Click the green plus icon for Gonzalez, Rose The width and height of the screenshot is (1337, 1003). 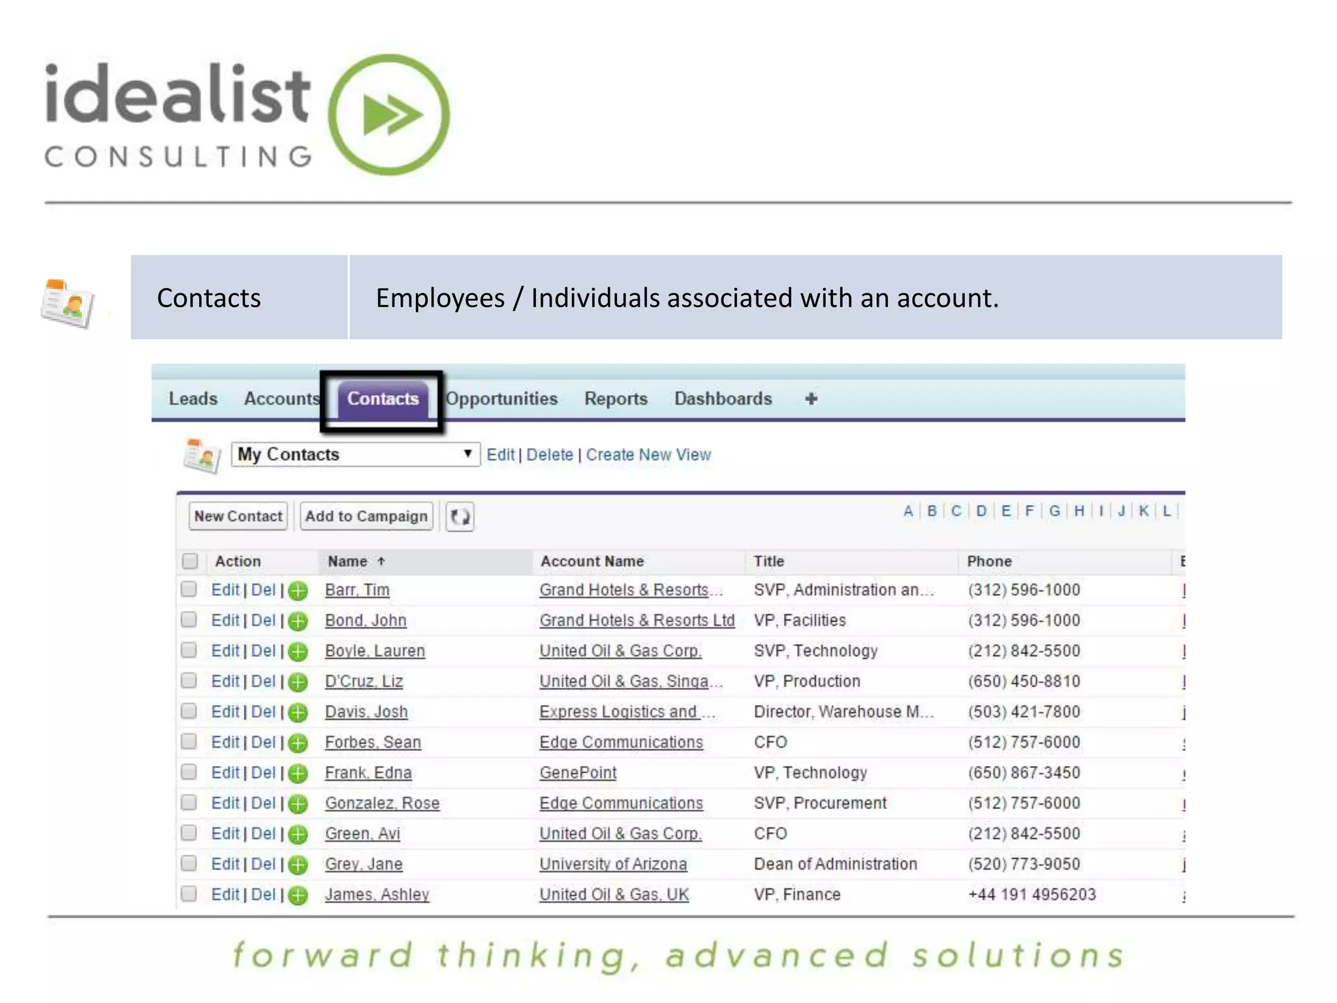298,804
